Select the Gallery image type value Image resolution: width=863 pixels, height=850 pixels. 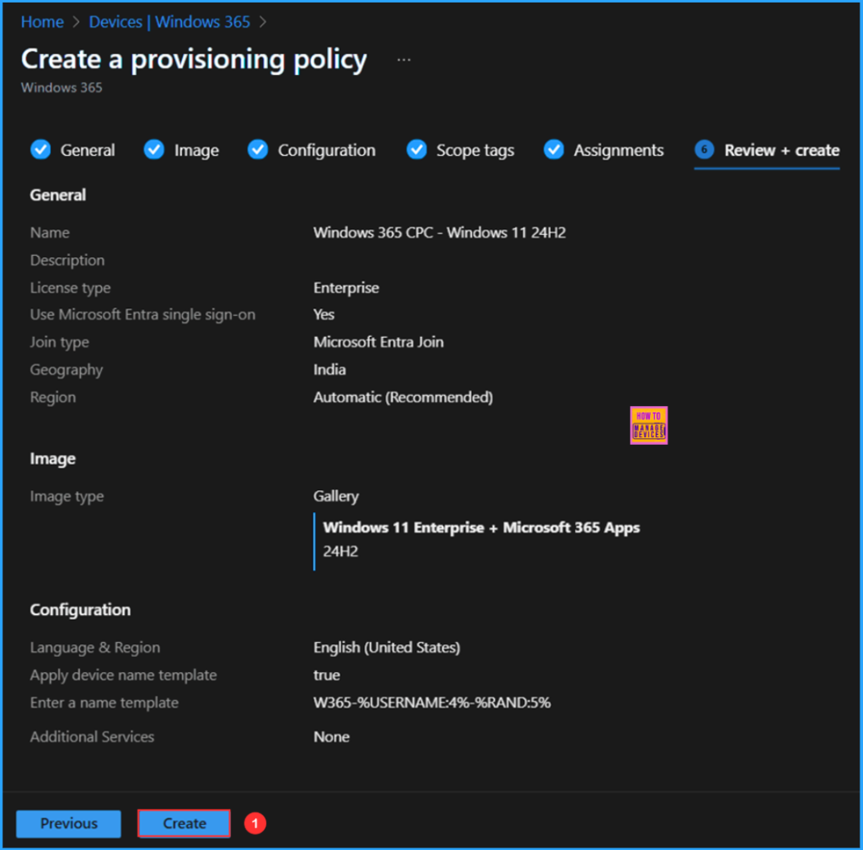335,496
